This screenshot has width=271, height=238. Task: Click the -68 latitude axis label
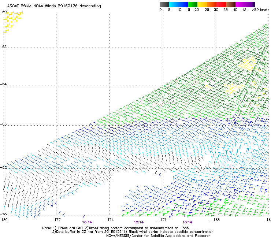point(3,167)
